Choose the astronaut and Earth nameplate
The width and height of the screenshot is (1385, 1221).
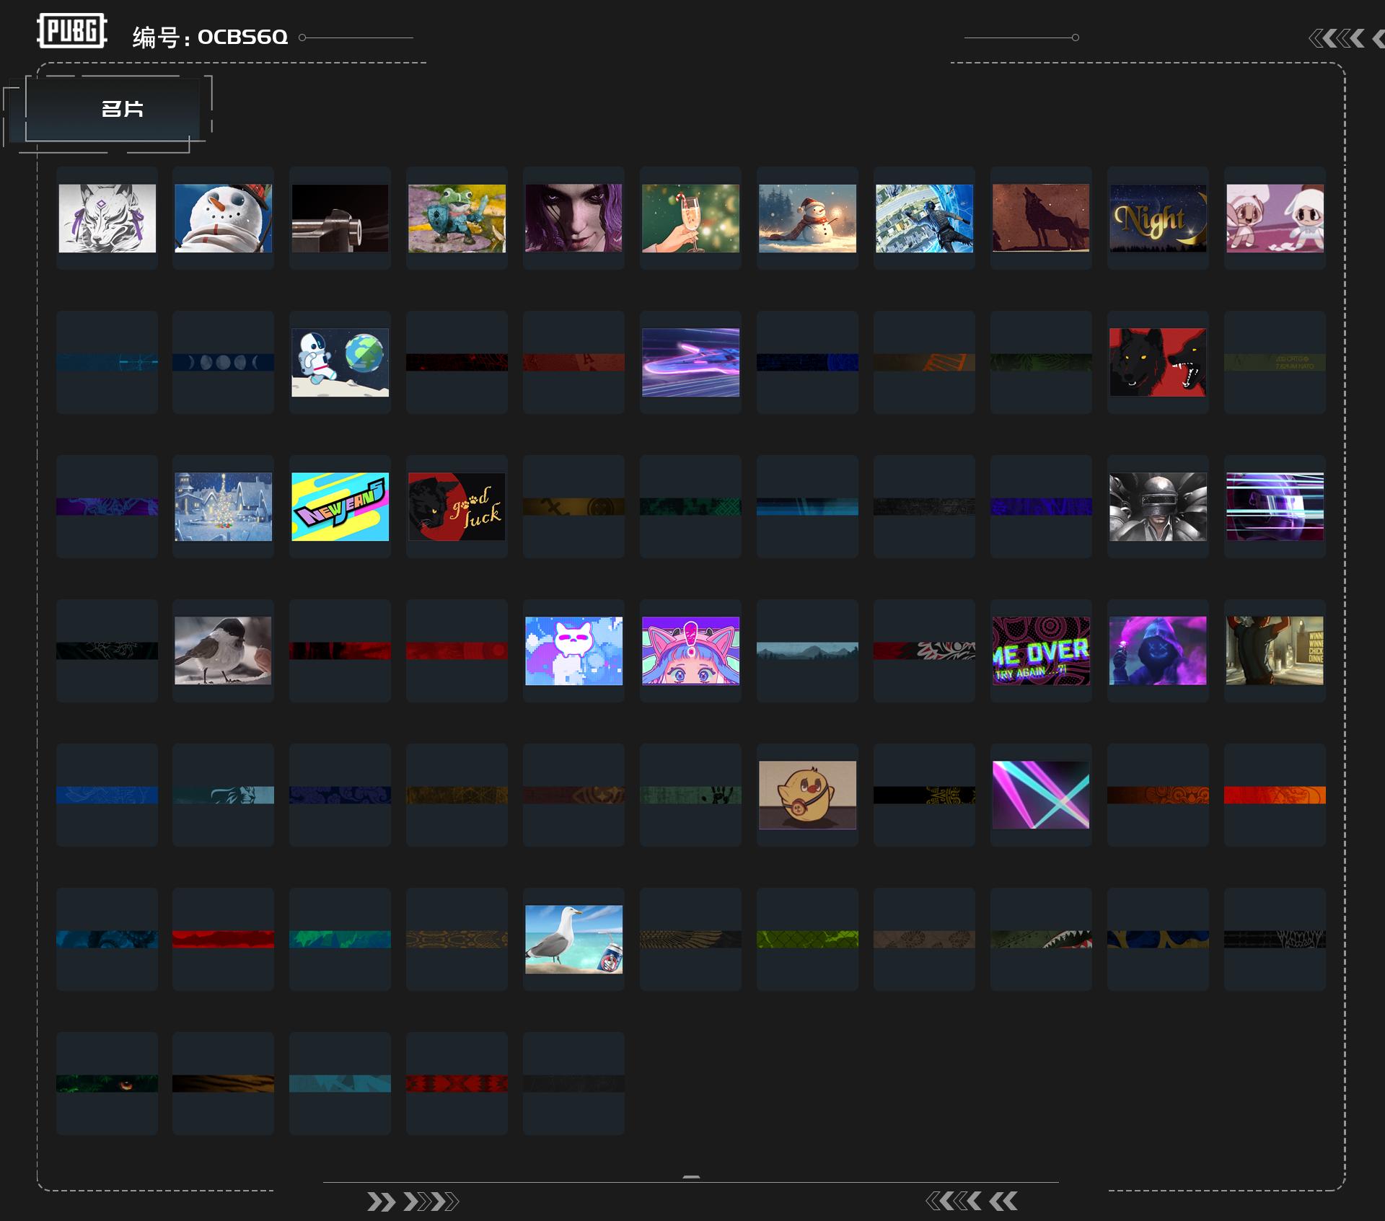340,362
